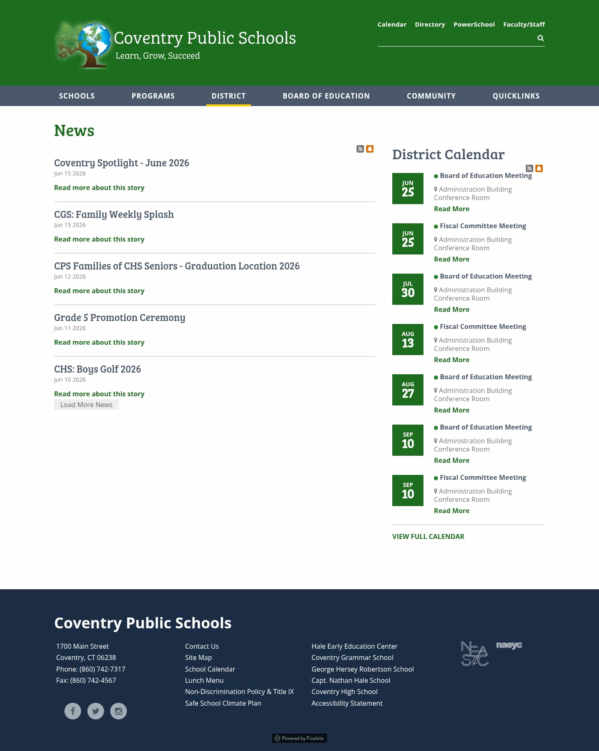Click the News alert bell icon
599x751 pixels.
pos(370,149)
